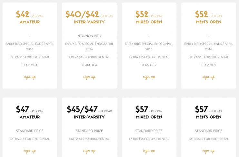Viewport: 239px width, 157px height.
Task: Click sign up under standard price Mixed Open
Action: (149, 151)
